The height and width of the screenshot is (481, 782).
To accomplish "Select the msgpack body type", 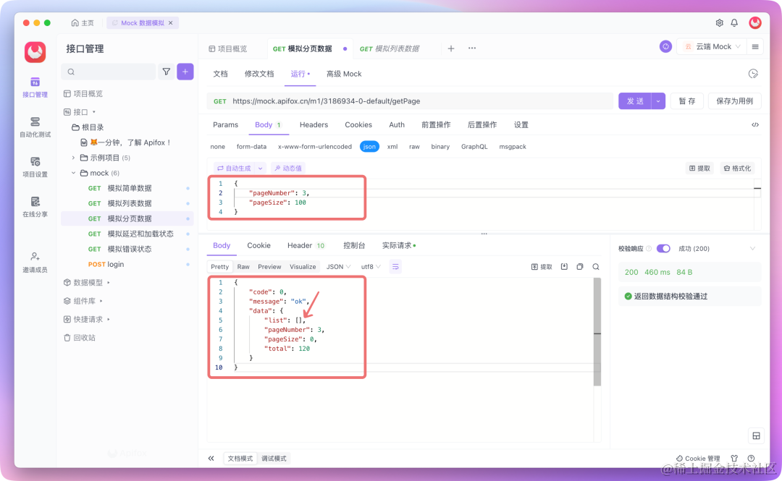I will coord(513,147).
